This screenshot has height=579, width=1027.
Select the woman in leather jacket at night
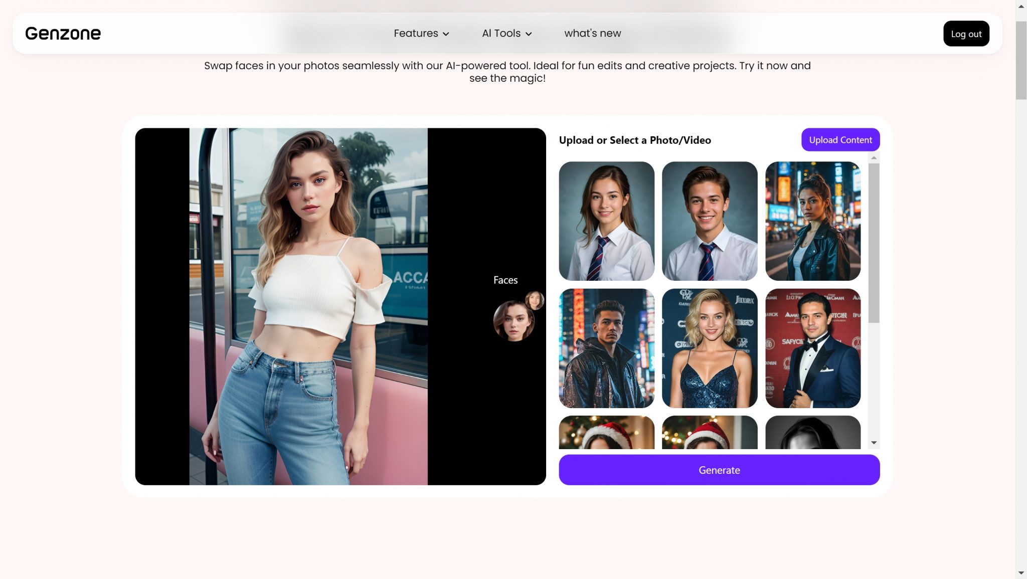click(812, 221)
